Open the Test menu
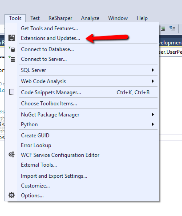Screen dimensions: 182x216 click(35, 18)
